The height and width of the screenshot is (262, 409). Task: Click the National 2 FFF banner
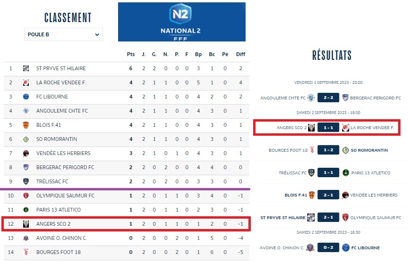(182, 22)
